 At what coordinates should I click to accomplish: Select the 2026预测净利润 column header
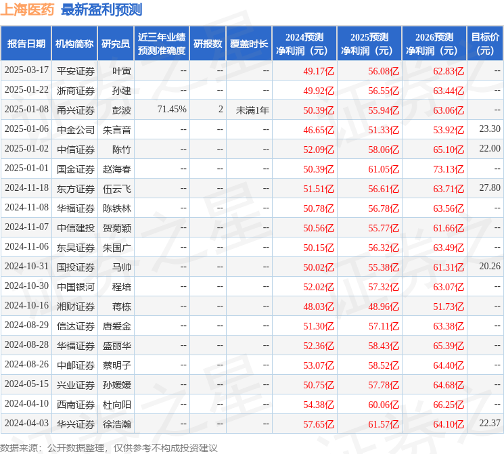pyautogui.click(x=434, y=44)
